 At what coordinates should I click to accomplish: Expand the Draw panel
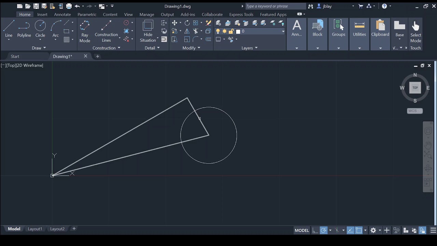(39, 48)
